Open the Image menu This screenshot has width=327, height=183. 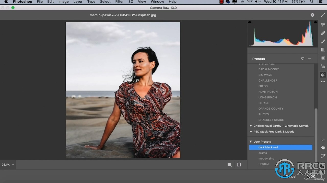[x=63, y=2]
